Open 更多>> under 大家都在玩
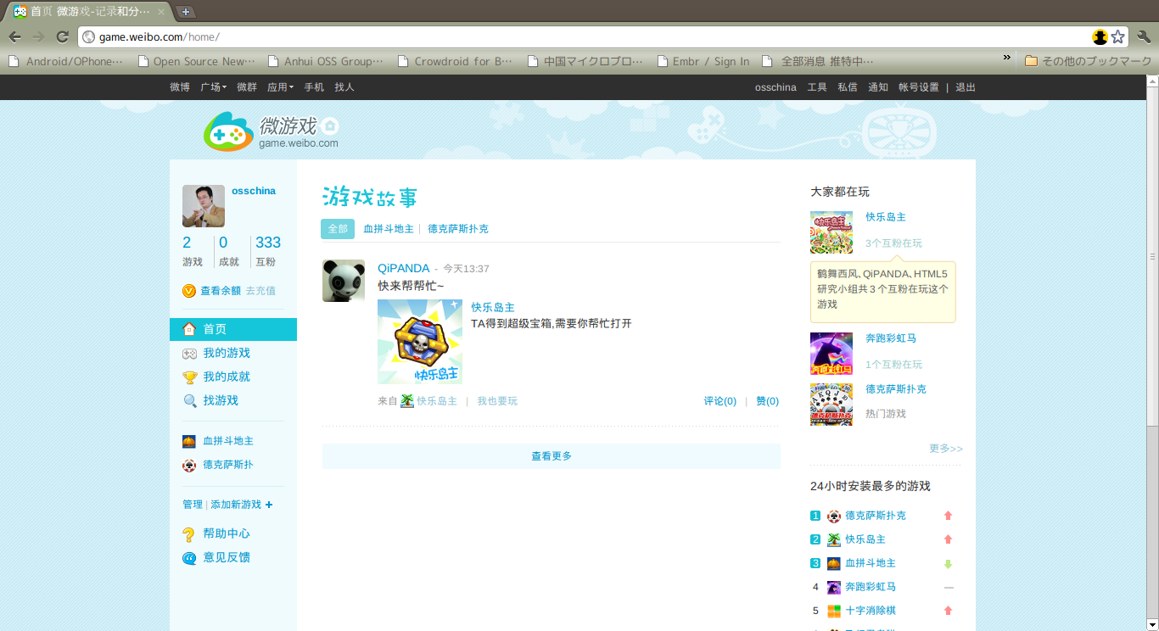Image resolution: width=1159 pixels, height=631 pixels. pos(946,449)
